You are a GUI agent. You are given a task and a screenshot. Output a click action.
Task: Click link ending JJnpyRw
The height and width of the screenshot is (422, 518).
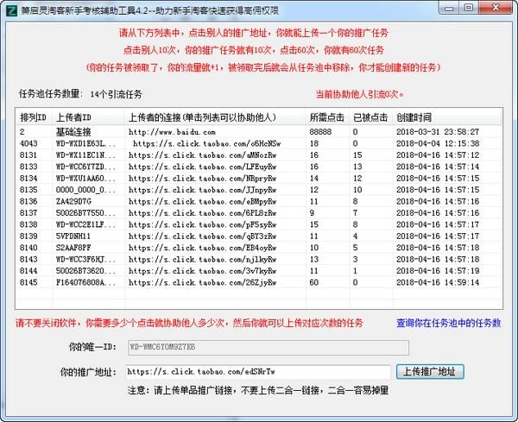tap(203, 190)
